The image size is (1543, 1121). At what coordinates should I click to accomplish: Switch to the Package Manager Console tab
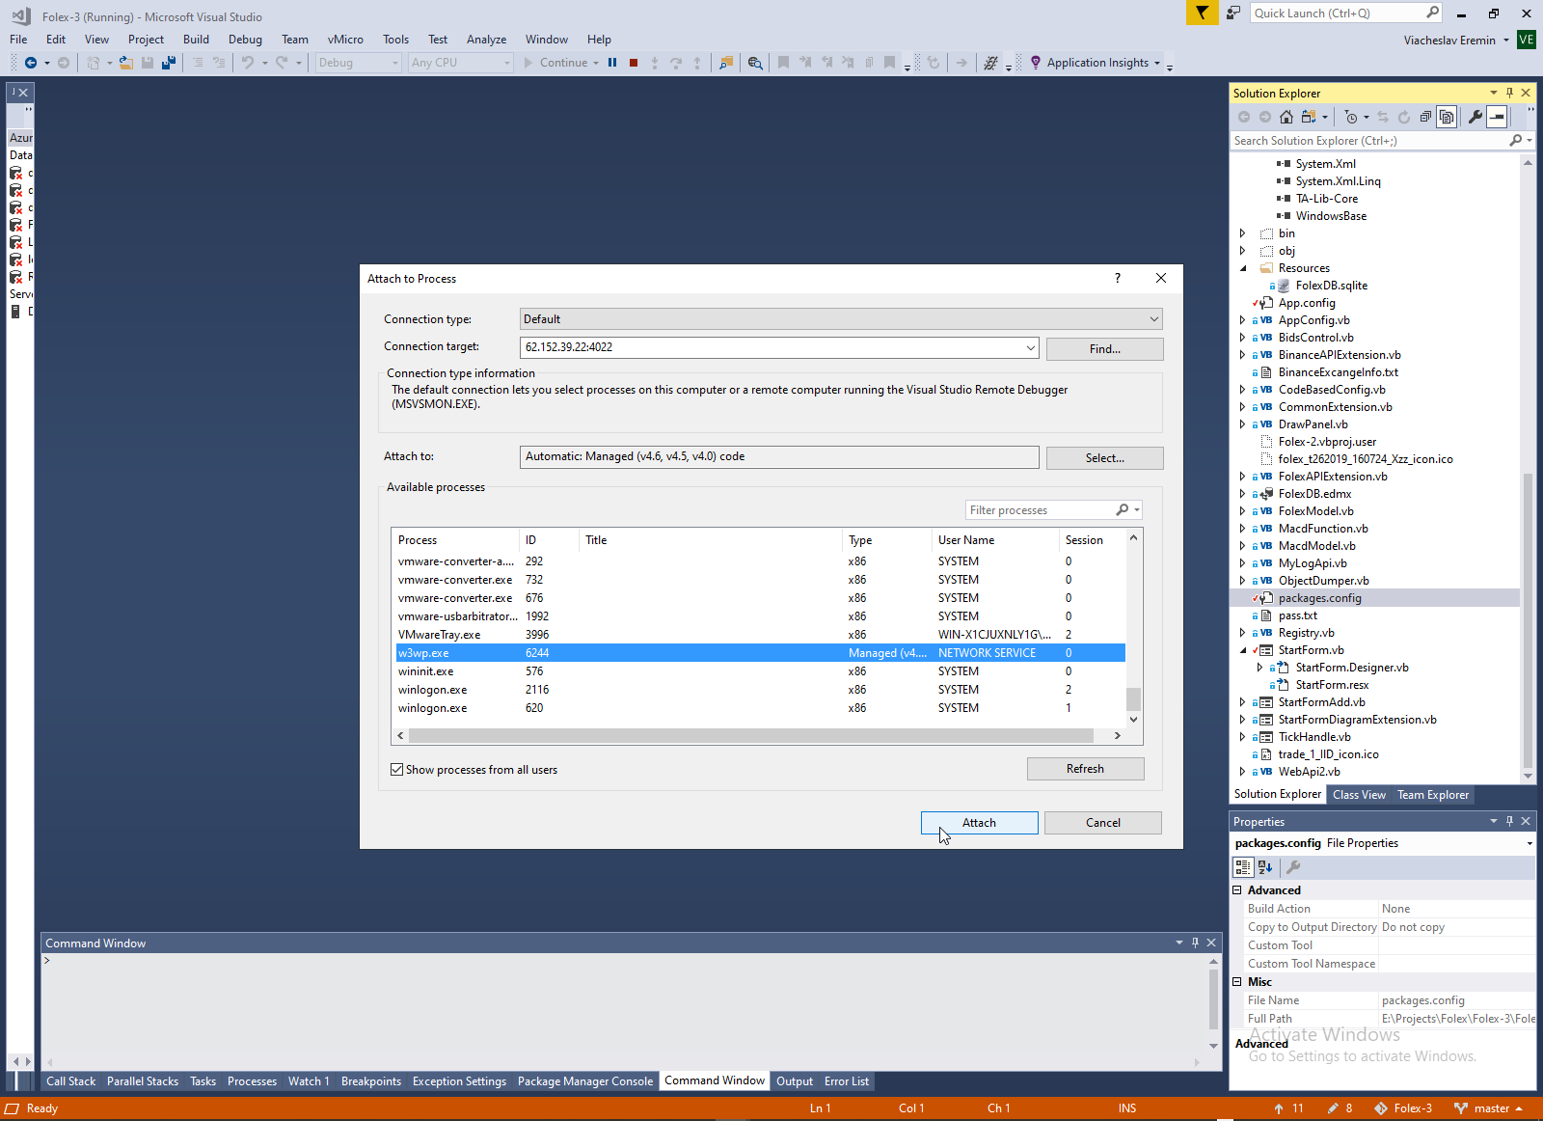pos(585,1081)
